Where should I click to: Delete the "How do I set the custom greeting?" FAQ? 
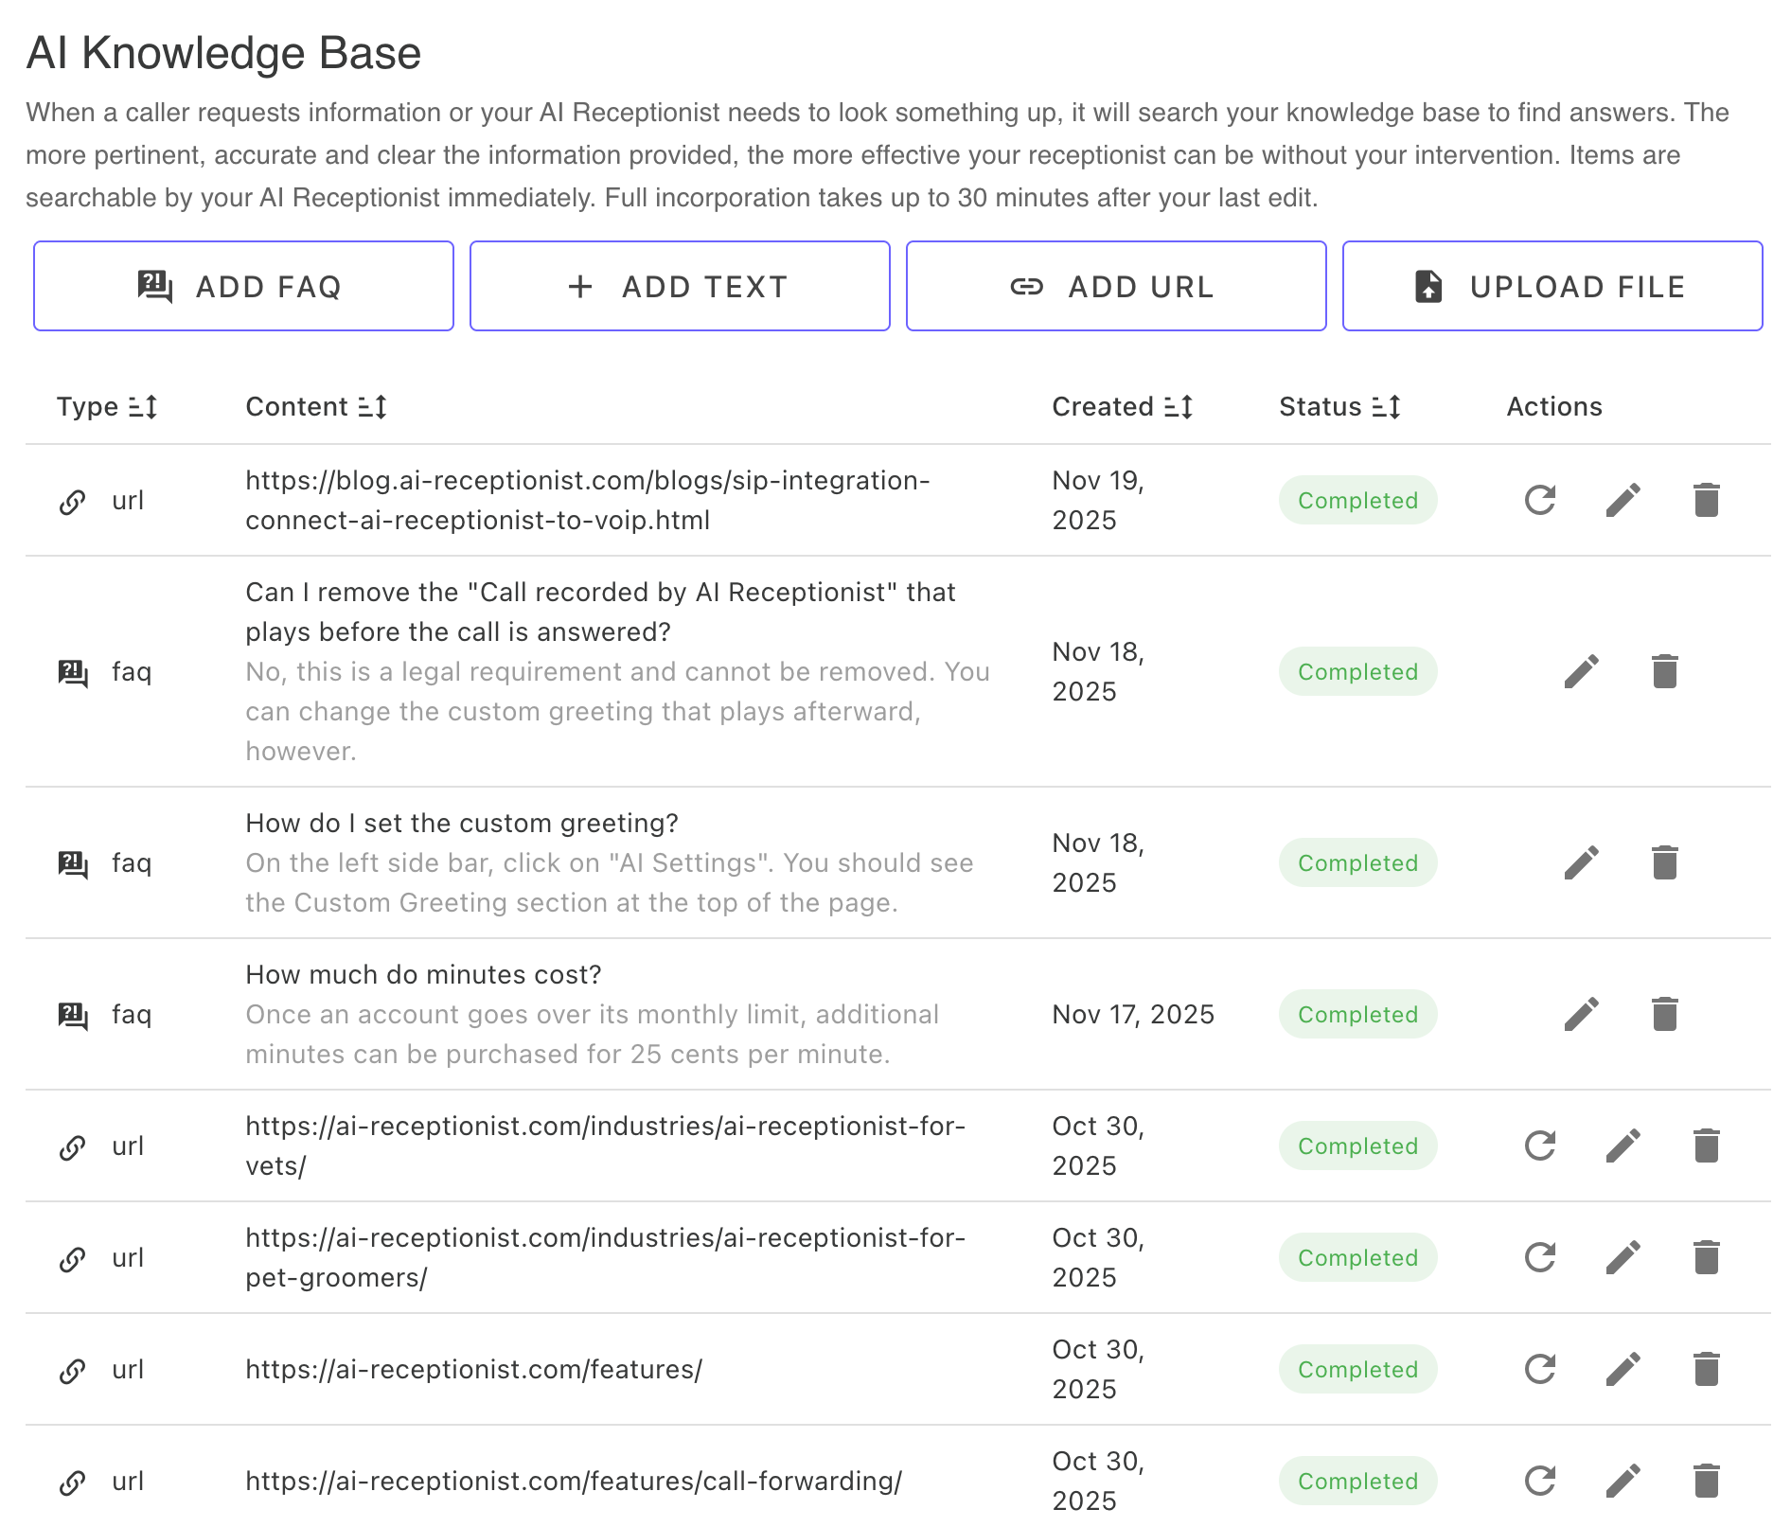[x=1664, y=861]
